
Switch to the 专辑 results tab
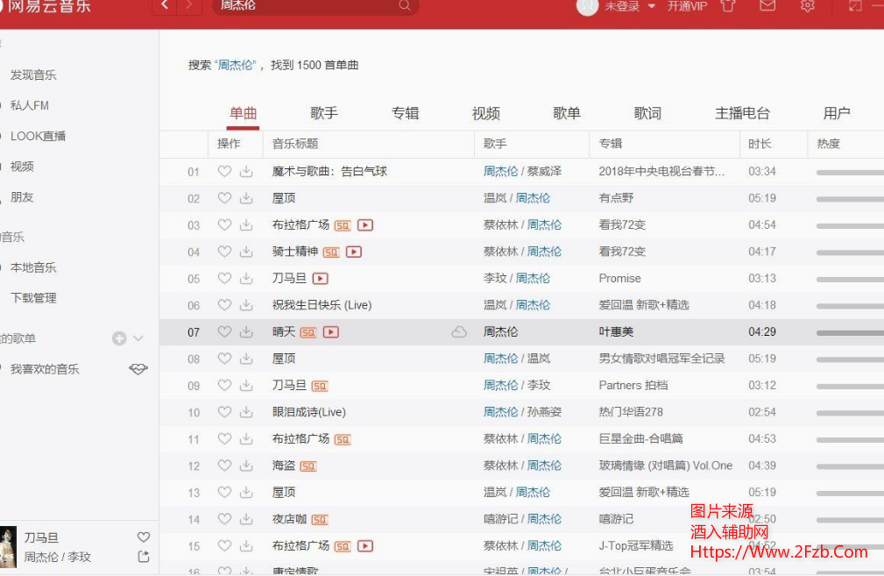(x=405, y=113)
